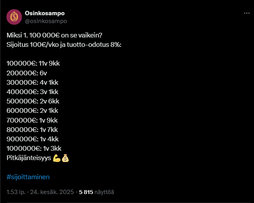Open the 1.53 ip. timestamp link
254x203 pixels.
tap(16, 192)
